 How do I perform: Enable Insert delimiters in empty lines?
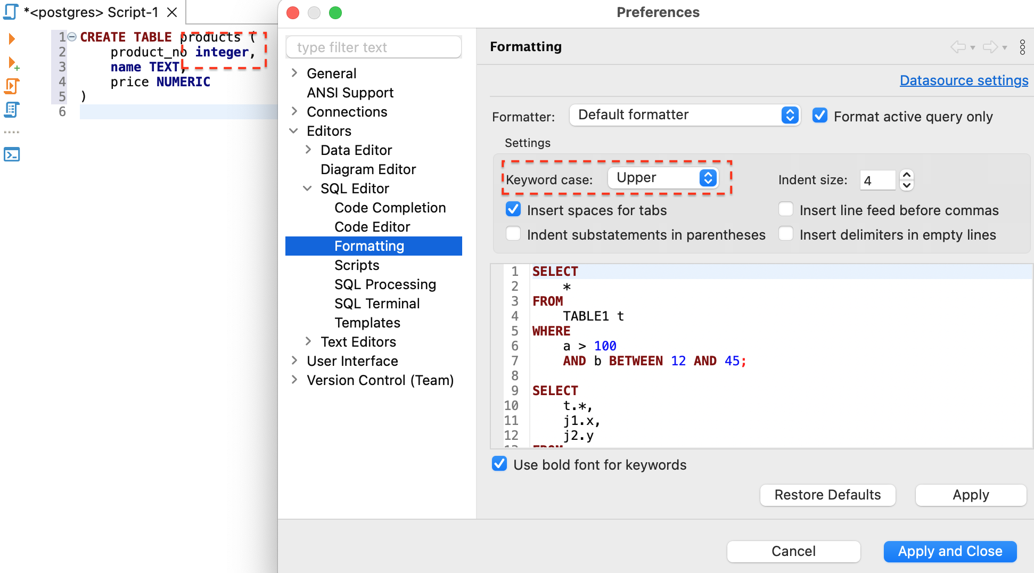786,234
